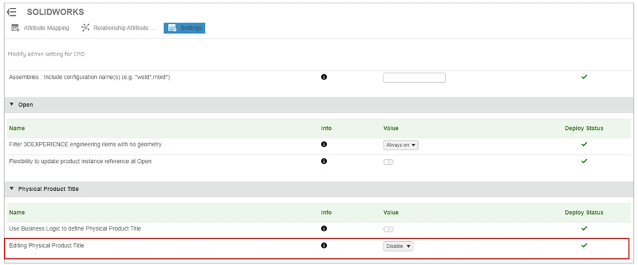
Task: Open the Editing Physical Product Title Disable dropdown
Action: 399,246
